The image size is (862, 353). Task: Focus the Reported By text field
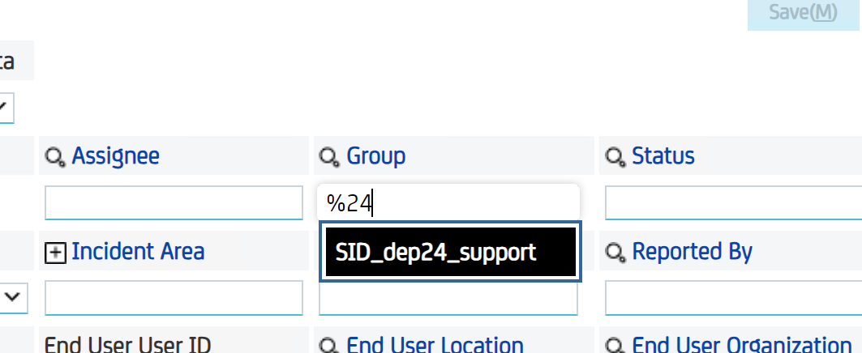pos(732,298)
